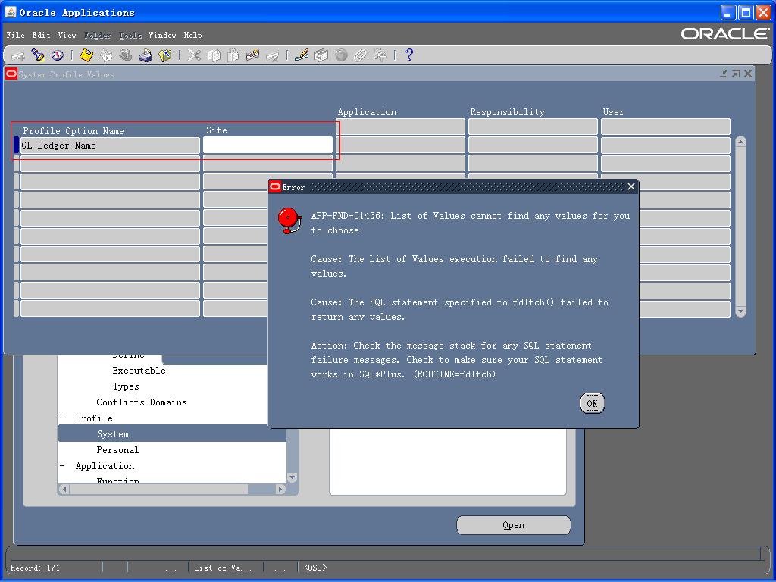This screenshot has height=582, width=776.
Task: Dismiss the error with OK
Action: (x=592, y=403)
